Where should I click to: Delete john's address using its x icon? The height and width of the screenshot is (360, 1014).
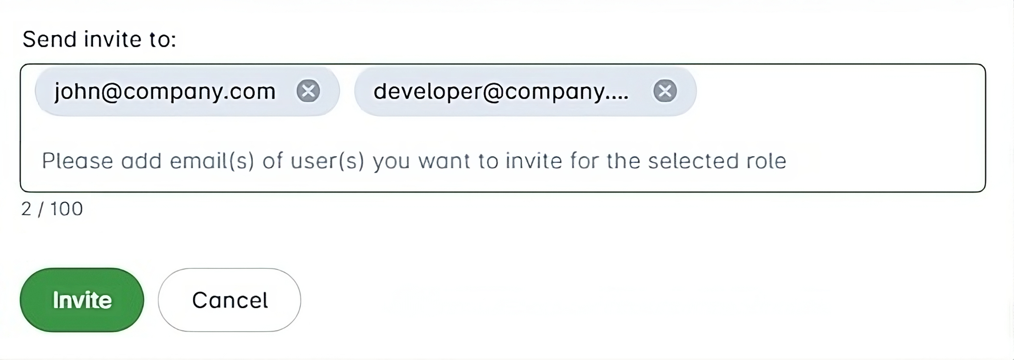tap(308, 91)
